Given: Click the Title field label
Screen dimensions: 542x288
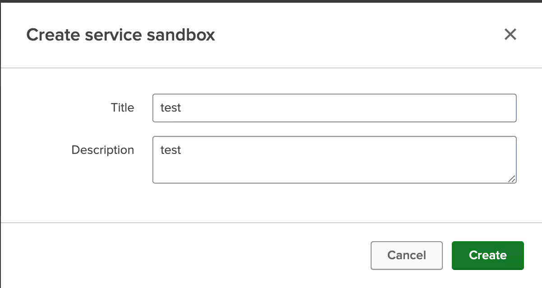Looking at the screenshot, I should click(123, 108).
